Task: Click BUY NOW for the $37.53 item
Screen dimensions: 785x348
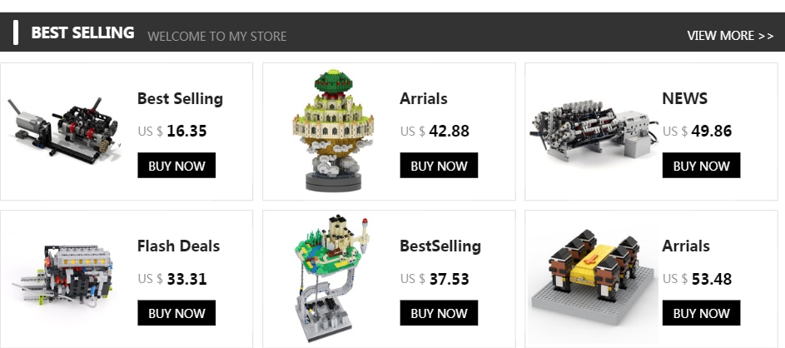Action: click(x=439, y=313)
